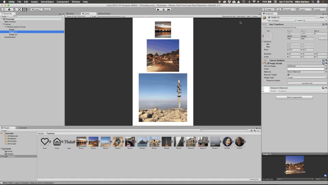The height and width of the screenshot is (185, 328).
Task: Toggle pivot Center mode
Action: pyautogui.click(x=35, y=10)
